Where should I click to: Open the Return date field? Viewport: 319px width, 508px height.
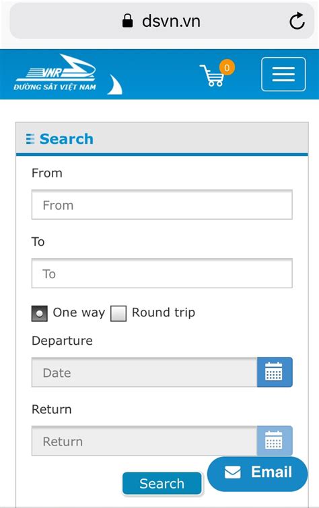pos(144,441)
